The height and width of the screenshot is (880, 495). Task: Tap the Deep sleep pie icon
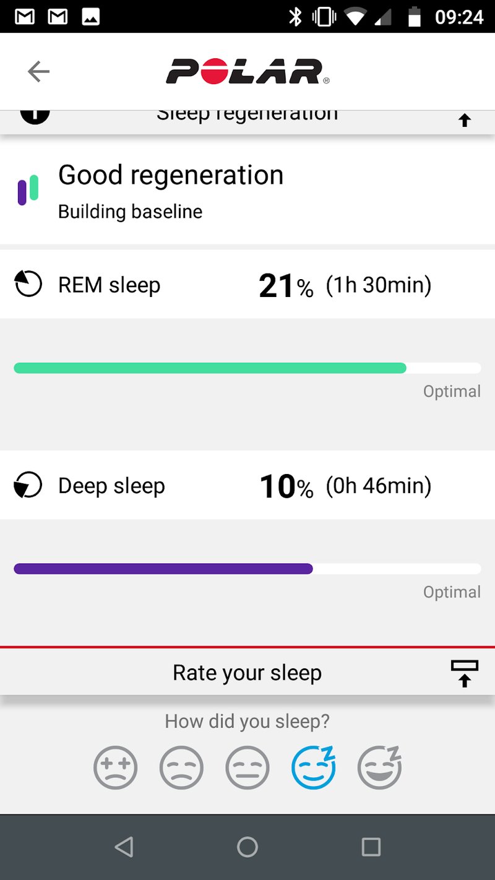[28, 486]
